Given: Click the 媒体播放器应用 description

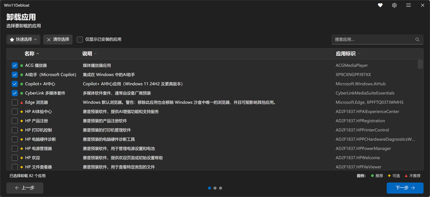Looking at the screenshot, I should (x=97, y=65).
